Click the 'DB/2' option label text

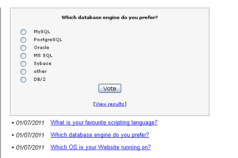pyautogui.click(x=40, y=79)
